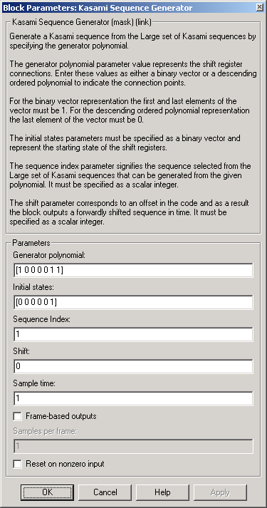Image resolution: width=267 pixels, height=508 pixels.
Task: Click the greyed-out Apply button
Action: (220, 492)
